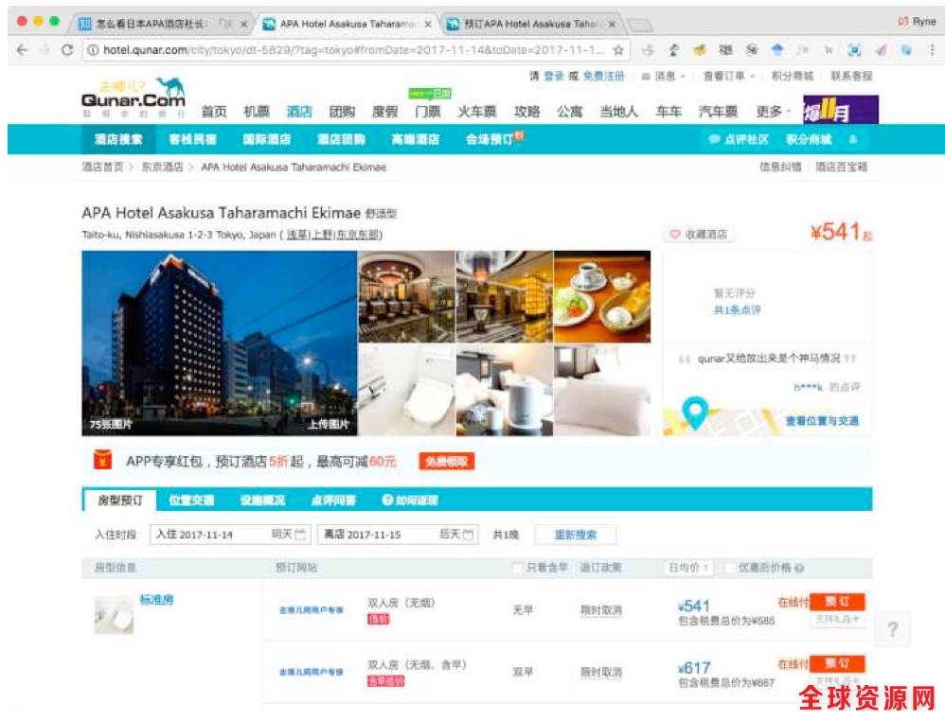Click 查看位置与交通 on the map
Viewport: 945px width, 721px height.
coord(822,421)
